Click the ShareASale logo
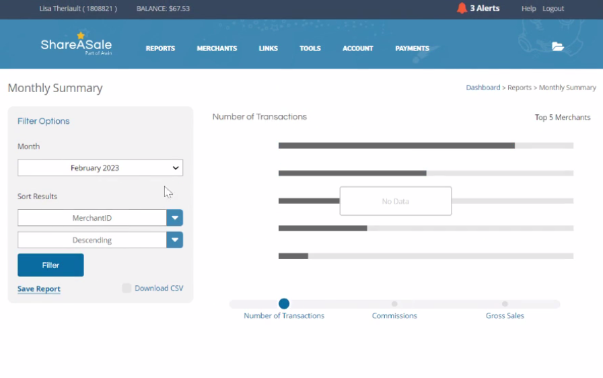The width and height of the screenshot is (603, 378). point(77,44)
